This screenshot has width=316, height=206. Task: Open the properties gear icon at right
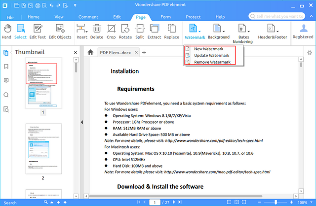[310, 53]
